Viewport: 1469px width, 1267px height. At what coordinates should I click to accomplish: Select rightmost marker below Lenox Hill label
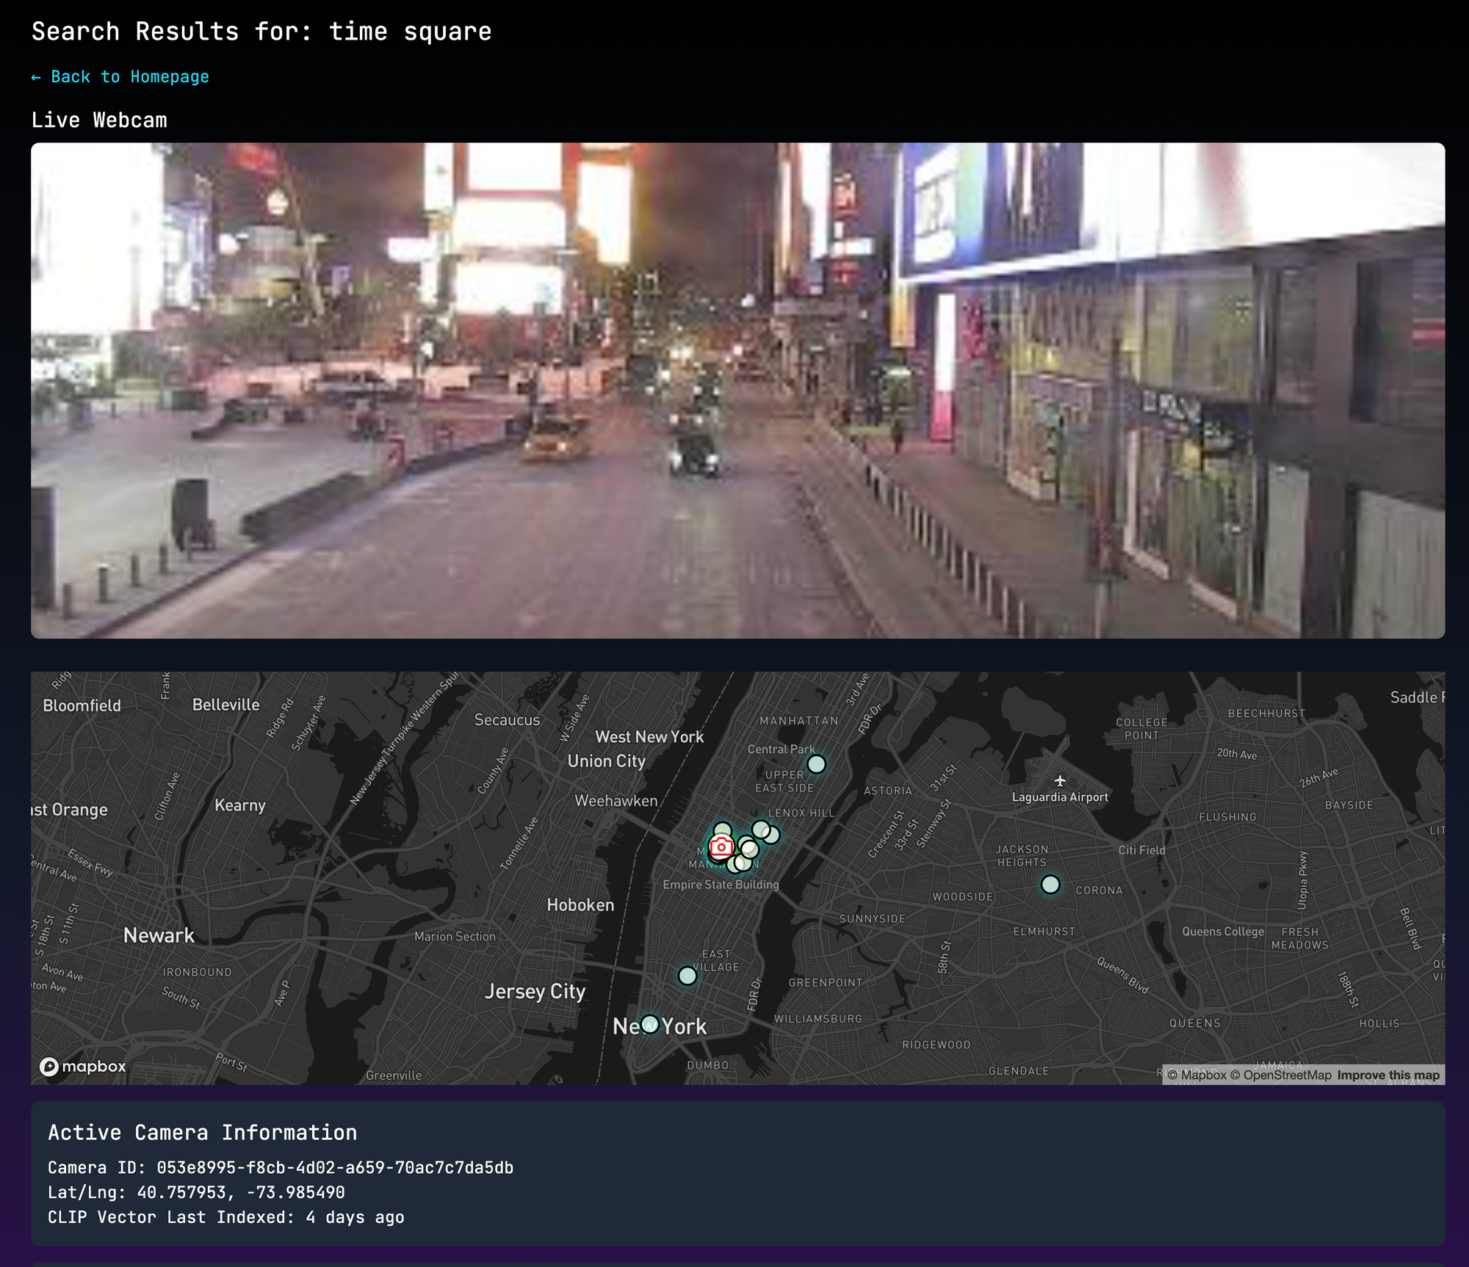[x=772, y=835]
